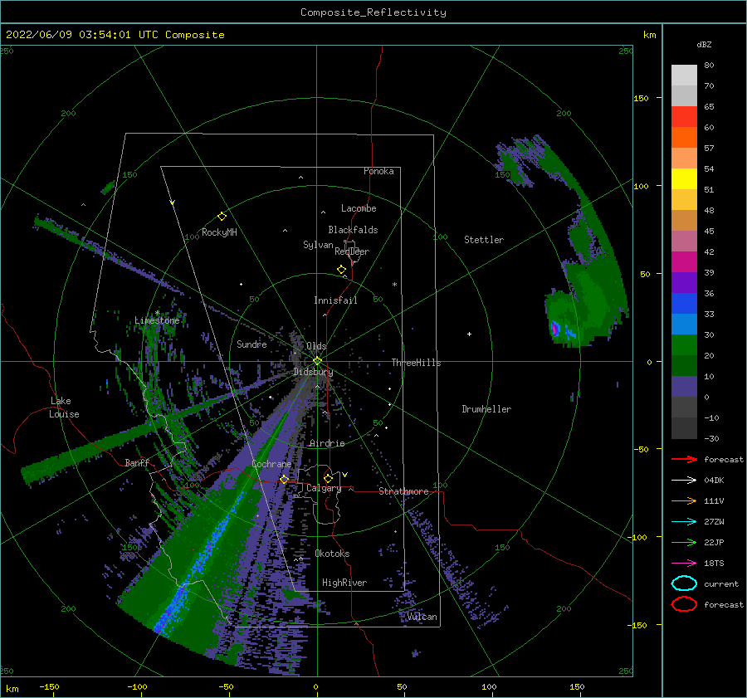Click the Sylvan label
This screenshot has height=698, width=747.
(x=318, y=245)
